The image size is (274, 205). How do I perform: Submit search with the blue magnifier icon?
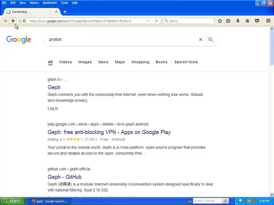click(211, 40)
